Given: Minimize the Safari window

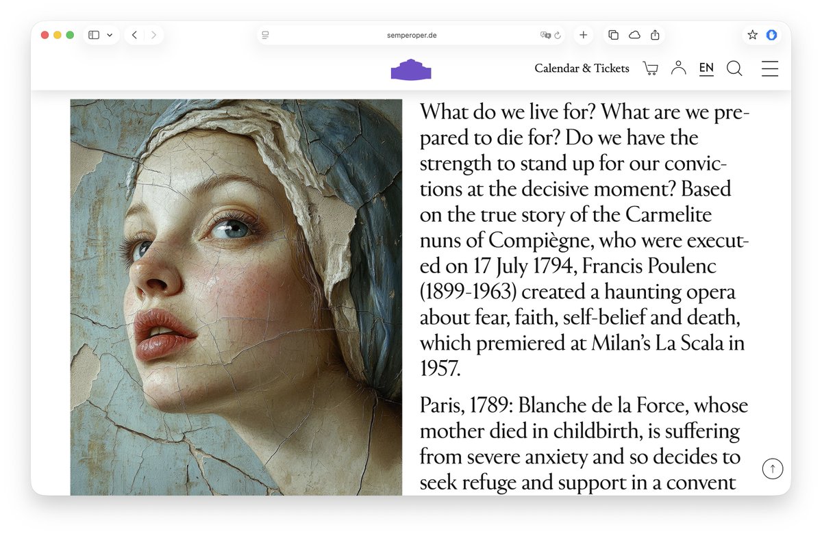Looking at the screenshot, I should coord(58,35).
